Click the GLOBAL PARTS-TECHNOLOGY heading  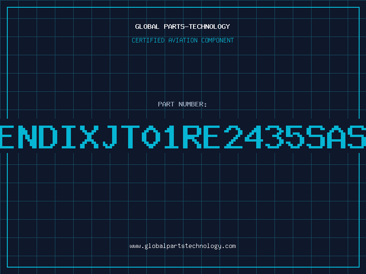point(183,26)
